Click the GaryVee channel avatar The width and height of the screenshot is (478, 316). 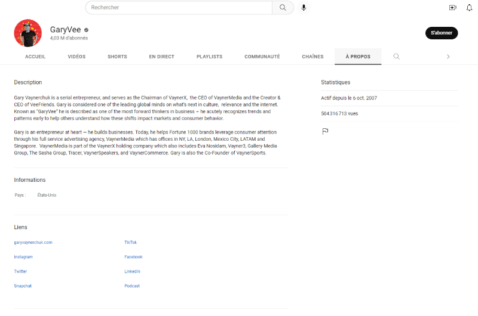click(27, 33)
